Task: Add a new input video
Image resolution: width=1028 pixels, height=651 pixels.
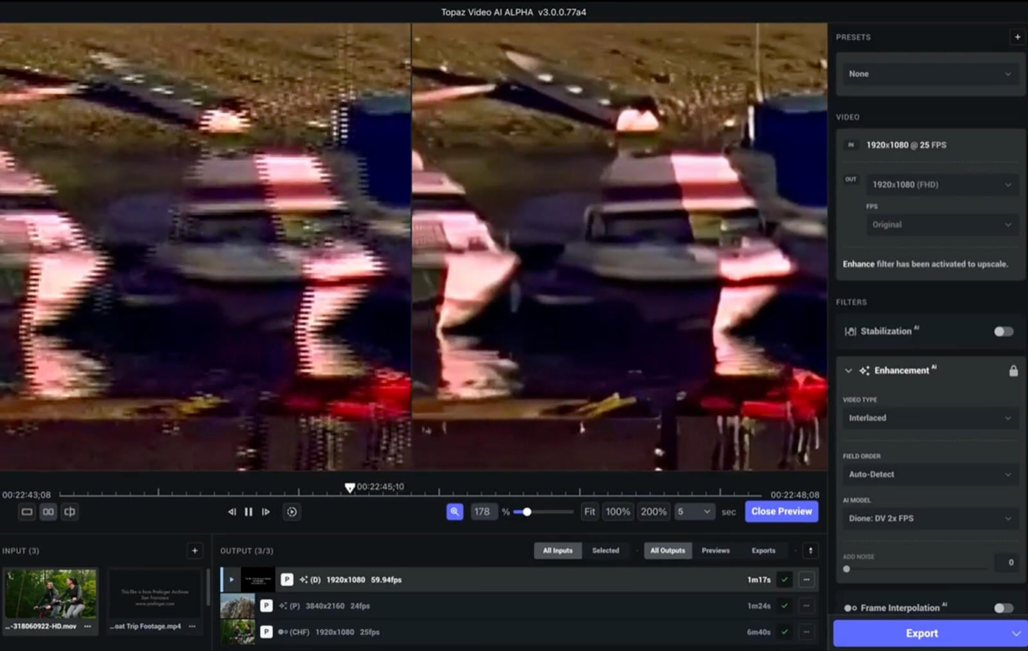Action: click(x=195, y=551)
